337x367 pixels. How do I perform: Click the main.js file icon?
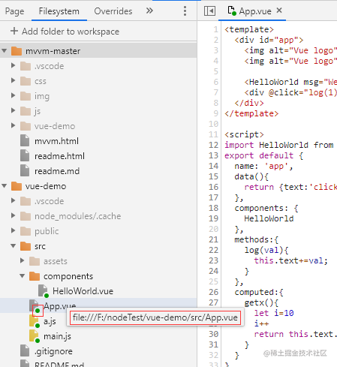(x=34, y=336)
